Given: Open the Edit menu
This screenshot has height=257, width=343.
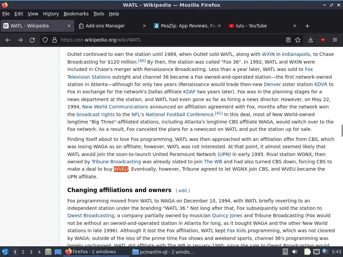Looking at the screenshot, I should (19, 14).
